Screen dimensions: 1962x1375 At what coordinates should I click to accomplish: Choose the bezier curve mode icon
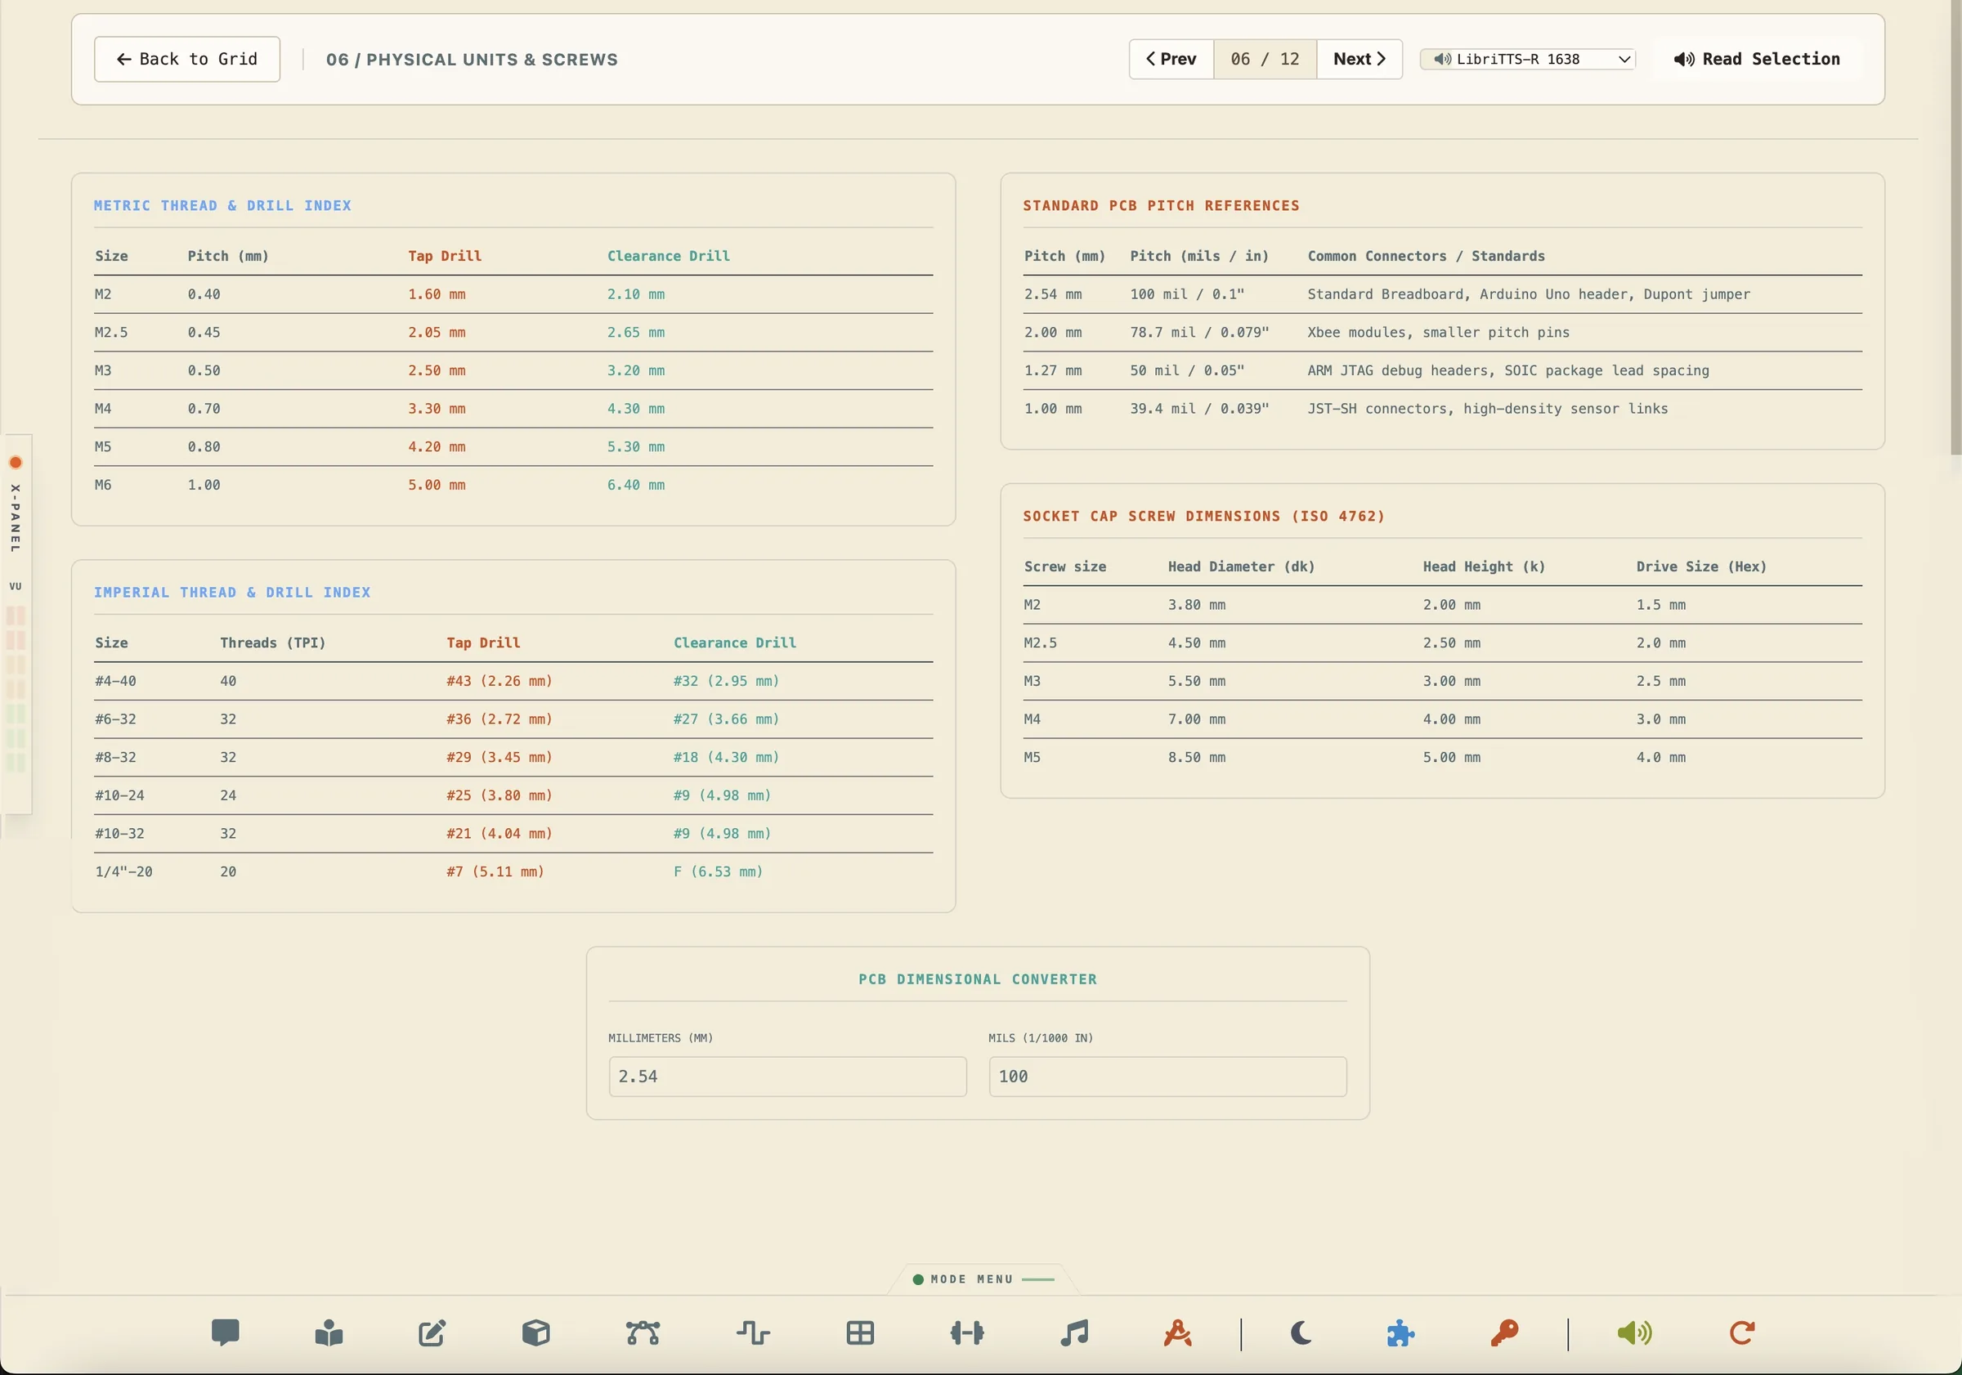tap(643, 1332)
